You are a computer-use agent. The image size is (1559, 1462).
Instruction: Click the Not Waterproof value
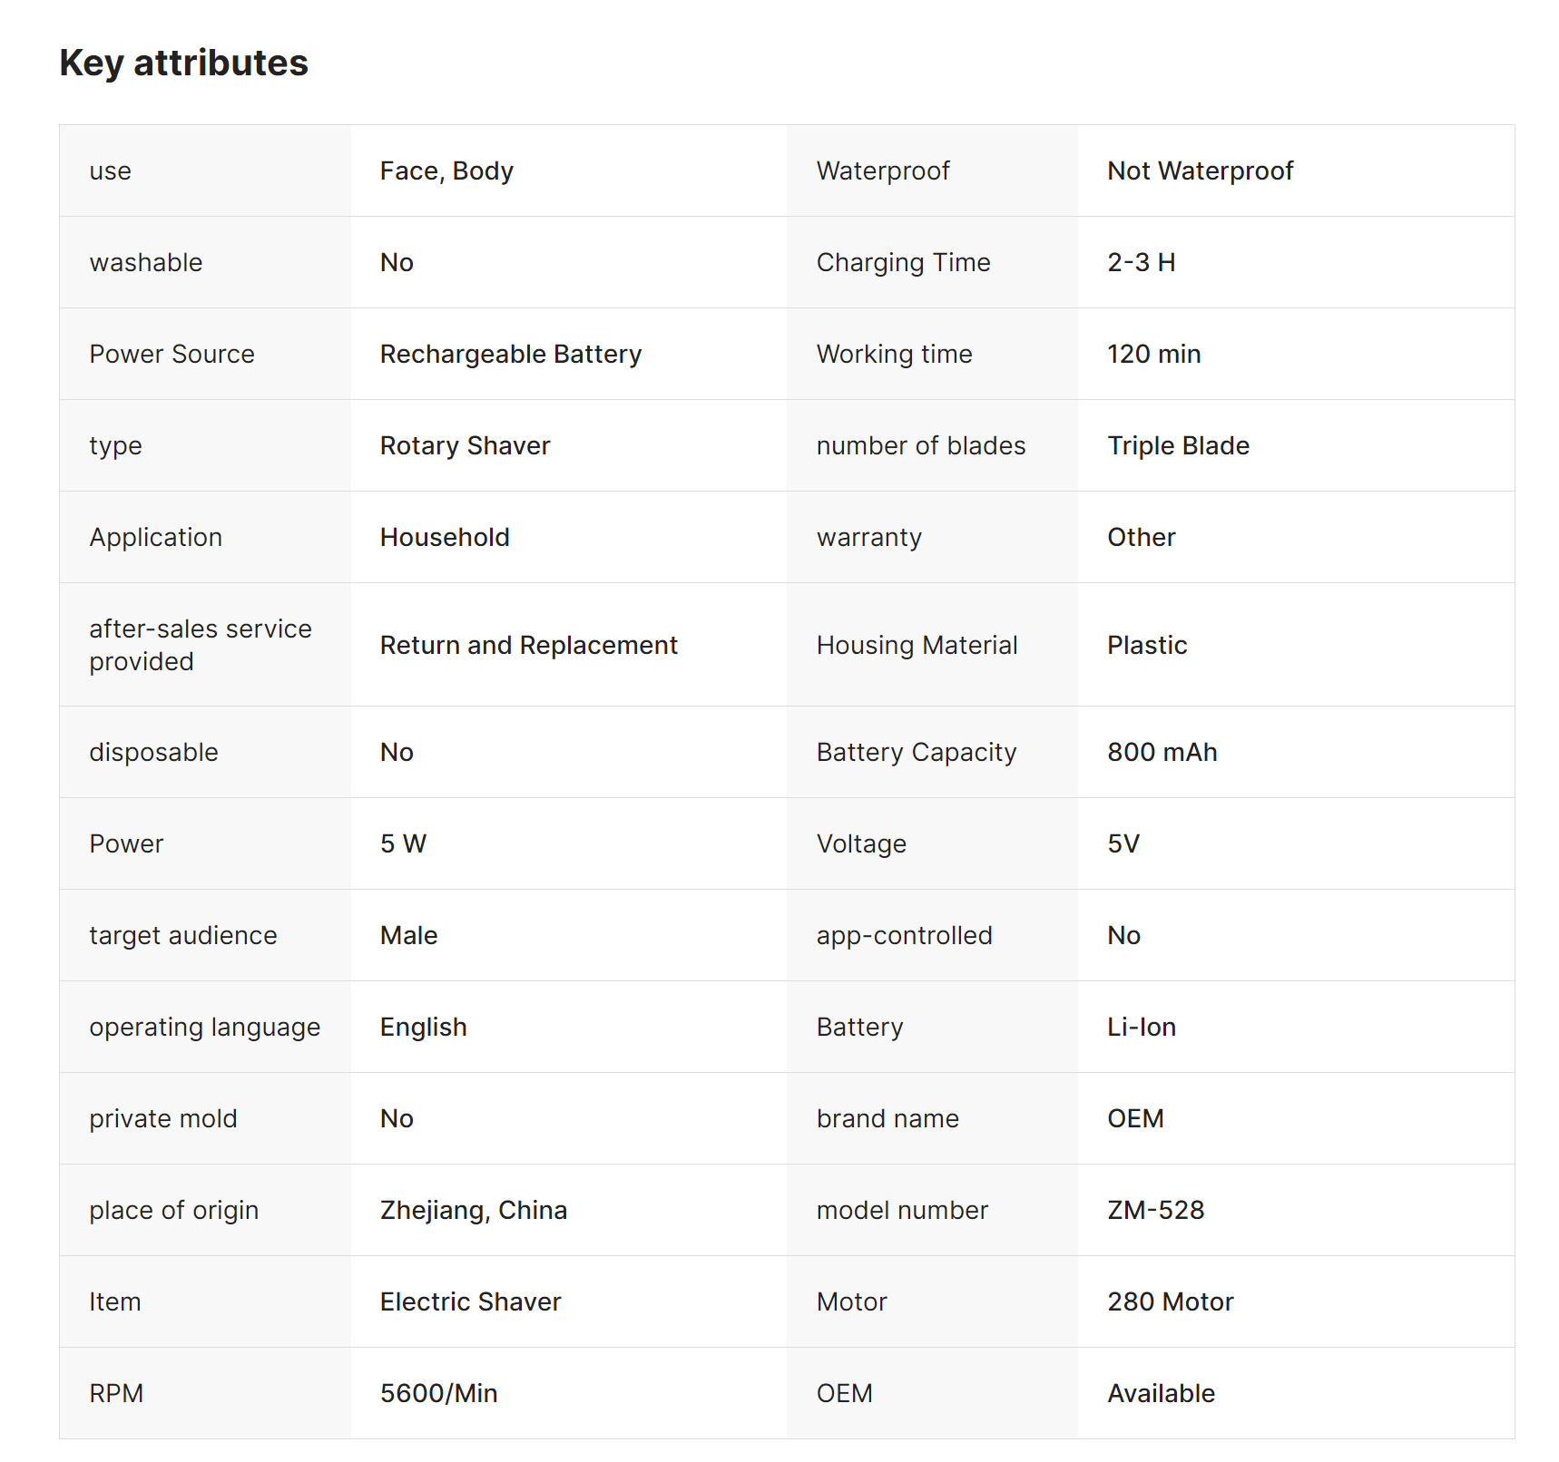pos(1200,171)
